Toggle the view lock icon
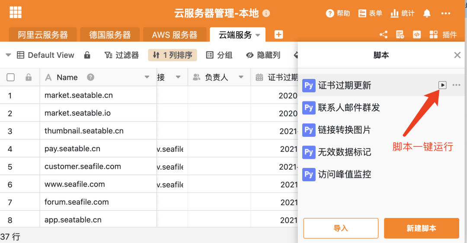This screenshot has width=467, height=243. 87,55
